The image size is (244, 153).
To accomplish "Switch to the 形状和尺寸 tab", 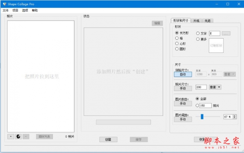I will click(181, 21).
